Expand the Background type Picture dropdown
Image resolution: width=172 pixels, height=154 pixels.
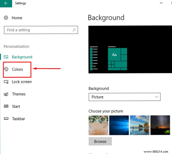[124, 97]
